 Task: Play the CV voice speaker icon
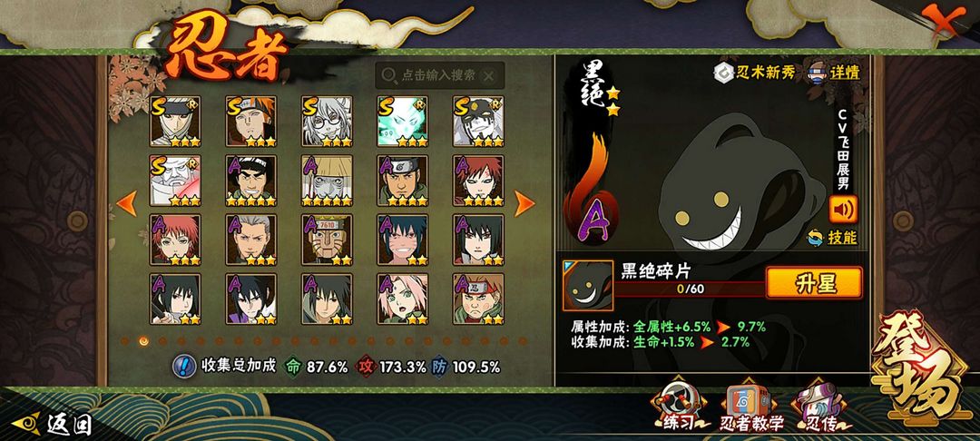point(843,209)
